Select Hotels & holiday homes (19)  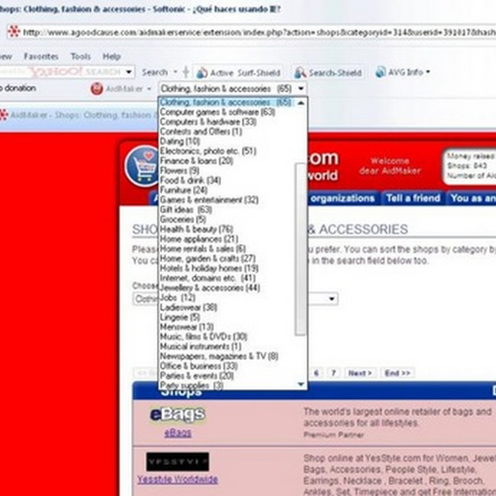tap(209, 268)
